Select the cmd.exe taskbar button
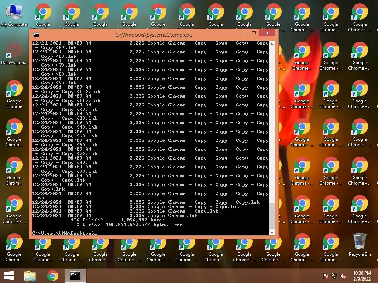The height and width of the screenshot is (283, 378). (75, 276)
